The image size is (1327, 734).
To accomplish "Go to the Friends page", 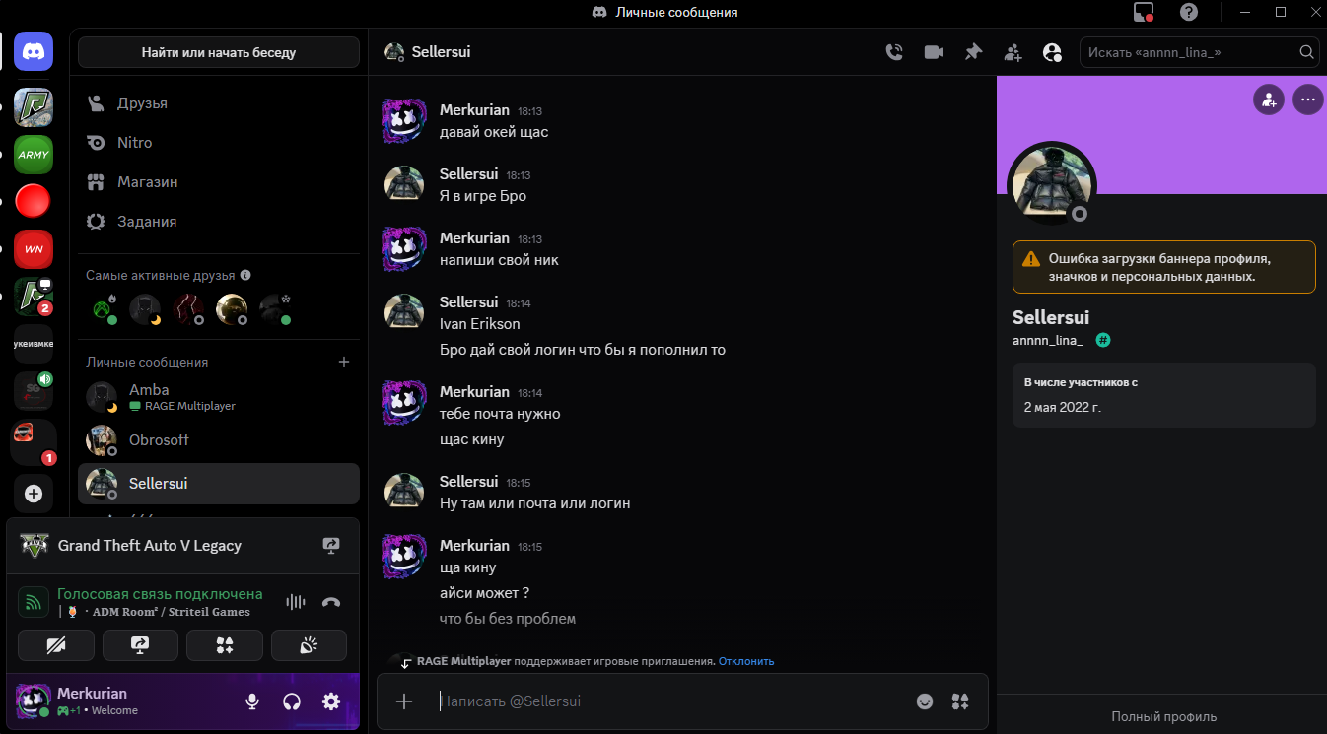I will (x=142, y=103).
